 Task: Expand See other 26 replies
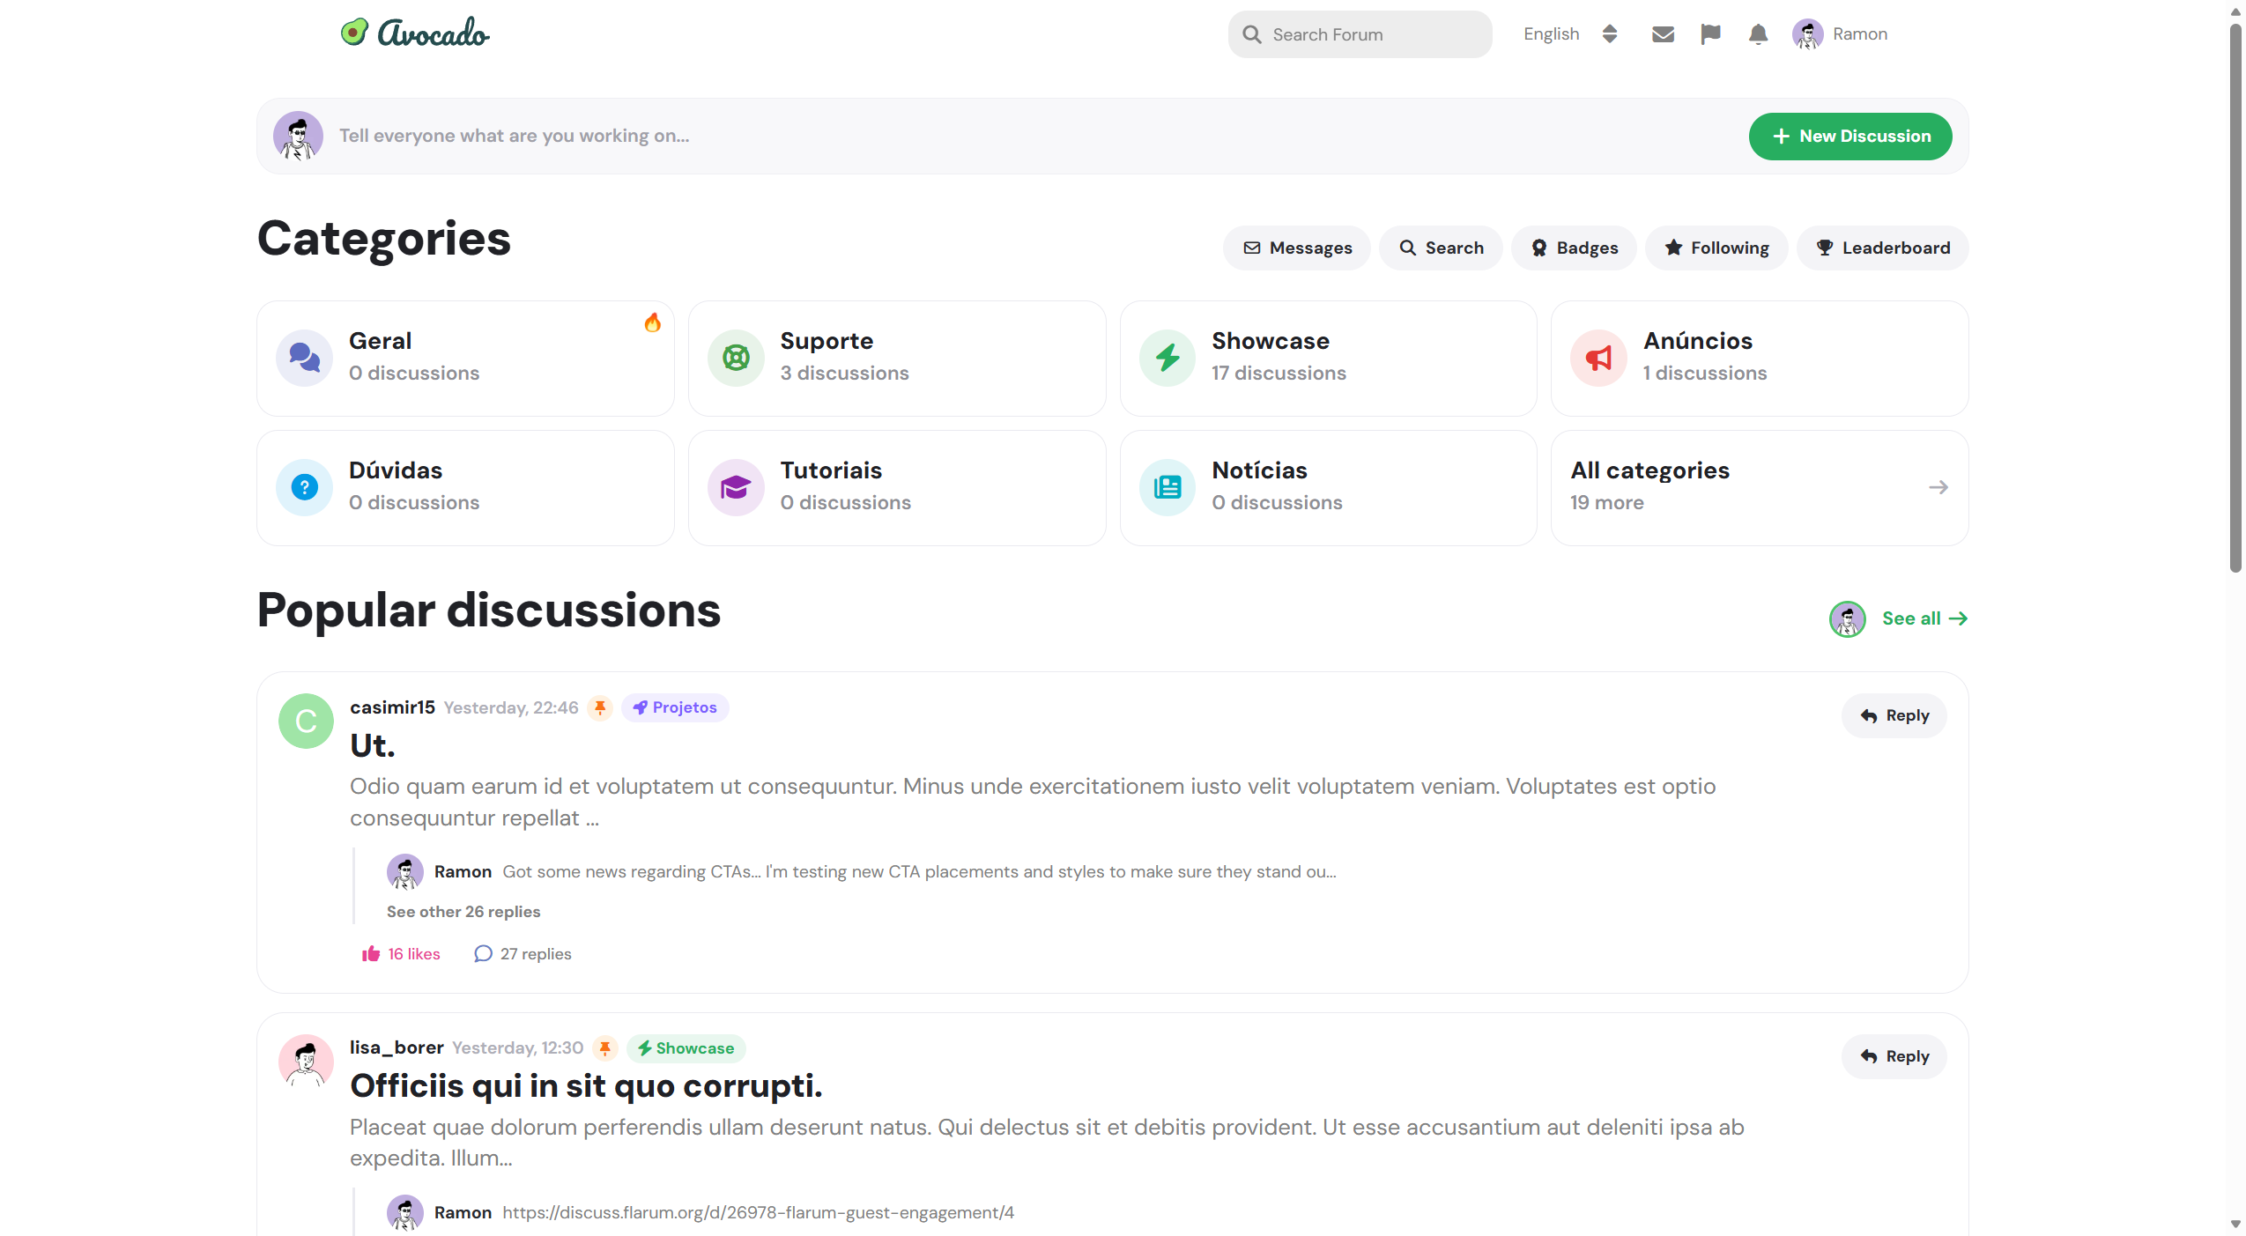463,912
